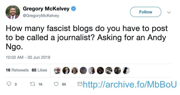Retweet using the retweet arrows icon
The height and width of the screenshot is (95, 180).
coord(32,84)
